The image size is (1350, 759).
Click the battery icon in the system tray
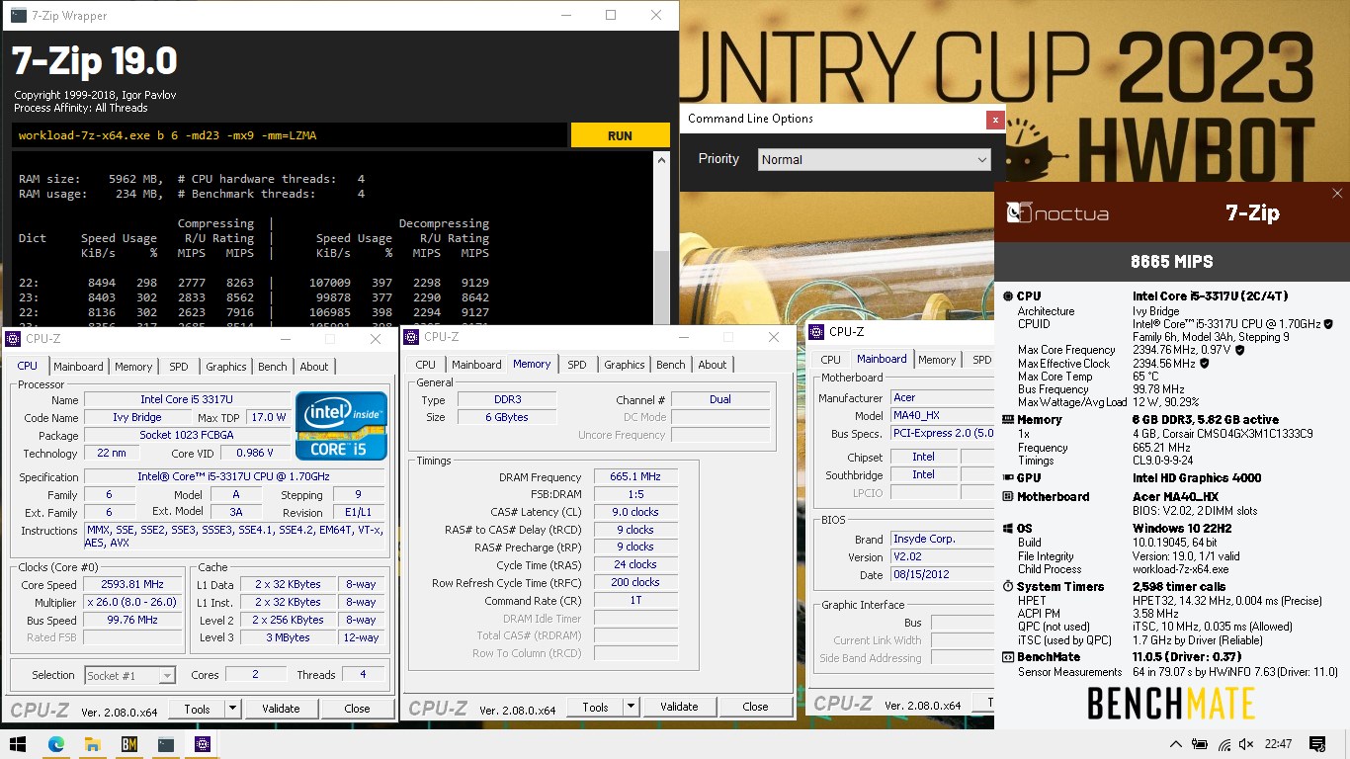[1200, 744]
